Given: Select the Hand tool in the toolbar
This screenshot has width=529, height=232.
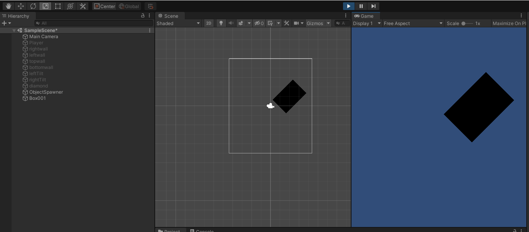Looking at the screenshot, I should click(8, 6).
